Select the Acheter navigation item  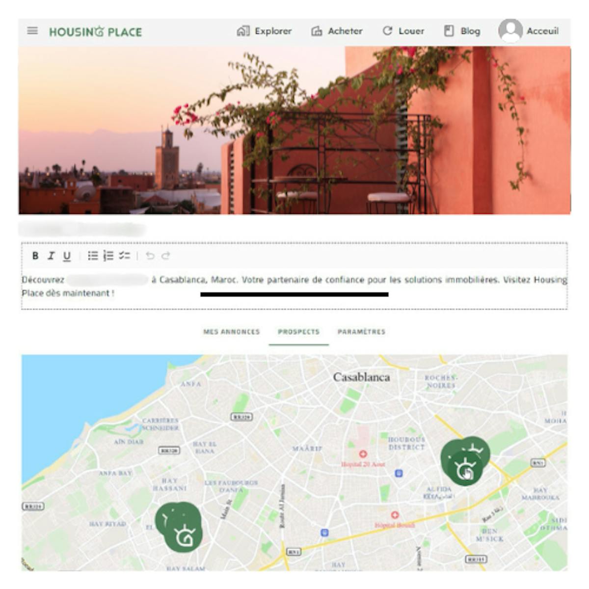[337, 31]
